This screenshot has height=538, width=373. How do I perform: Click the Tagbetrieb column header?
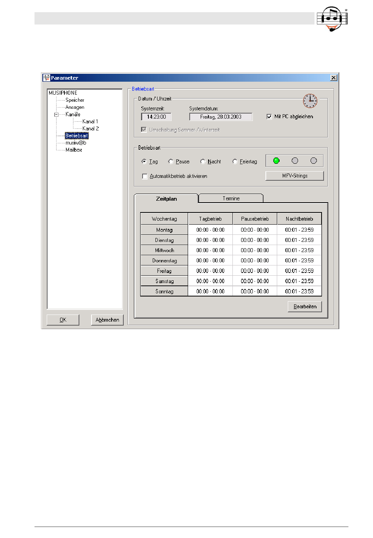(x=210, y=219)
